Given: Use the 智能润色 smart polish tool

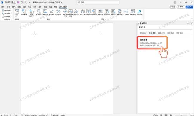Looking at the screenshot, I should [58, 12].
